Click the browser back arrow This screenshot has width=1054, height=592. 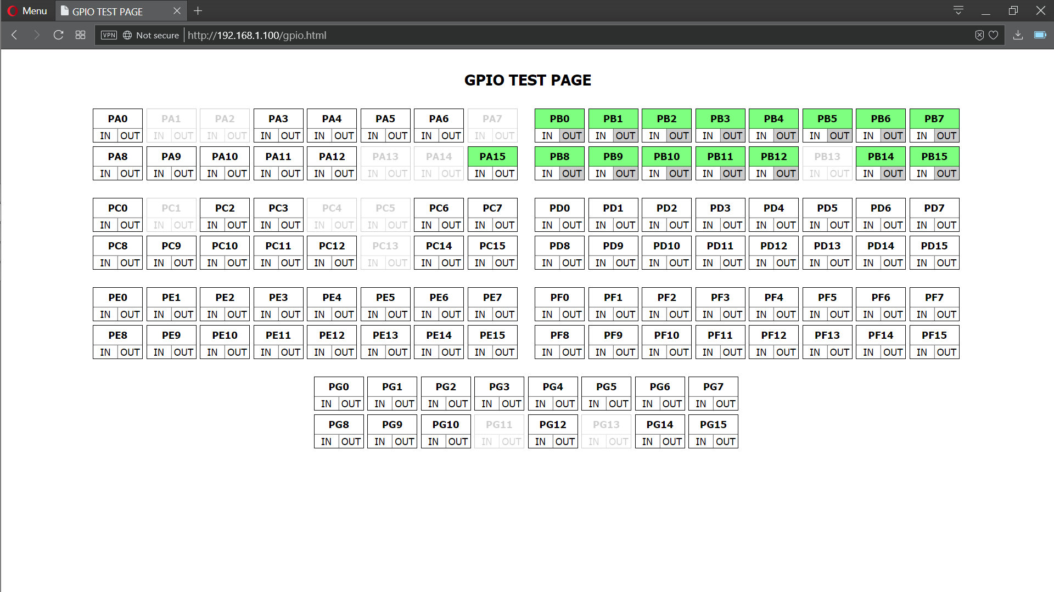(15, 35)
